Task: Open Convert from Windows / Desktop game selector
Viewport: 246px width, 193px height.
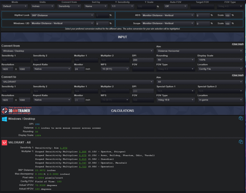Action: [x=78, y=51]
